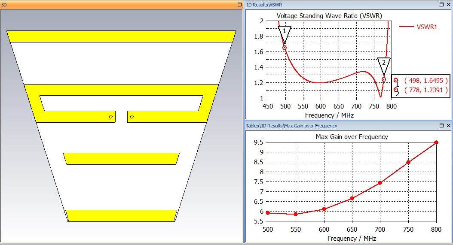Maximize the Max Gain over Frequency panel
The image size is (453, 245).
pyautogui.click(x=441, y=126)
